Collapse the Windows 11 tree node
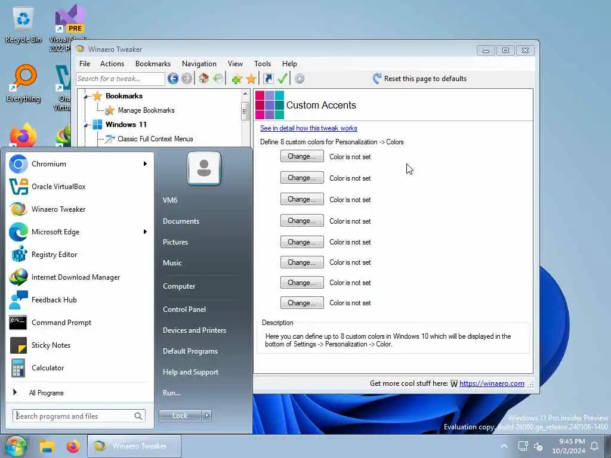The width and height of the screenshot is (611, 458). (x=86, y=125)
